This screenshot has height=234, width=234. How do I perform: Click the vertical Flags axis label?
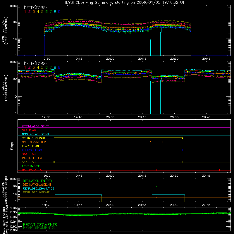click(12, 146)
